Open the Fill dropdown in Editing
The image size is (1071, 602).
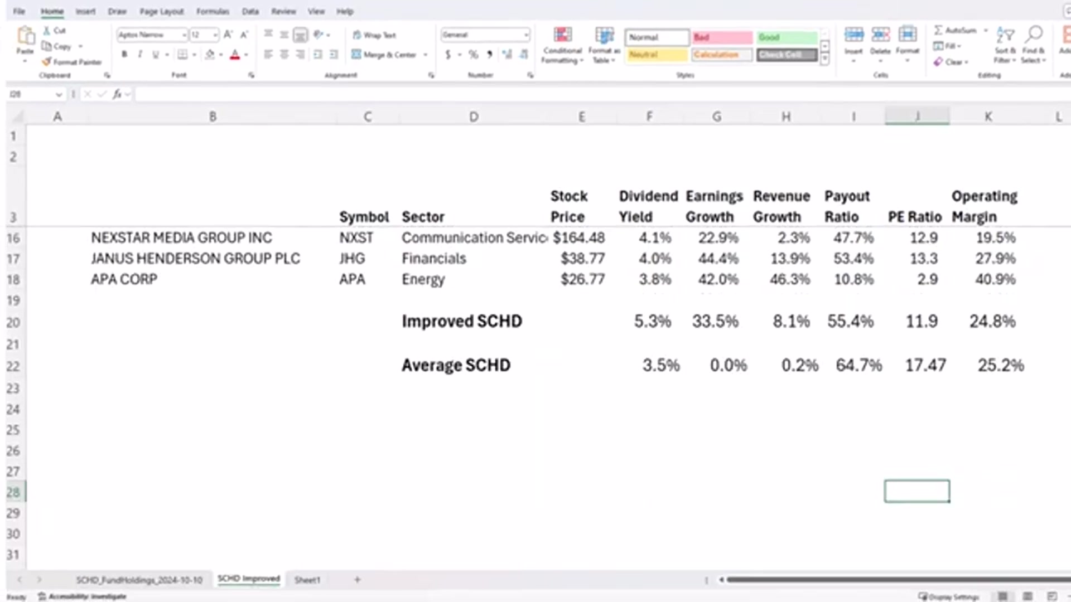coord(947,46)
